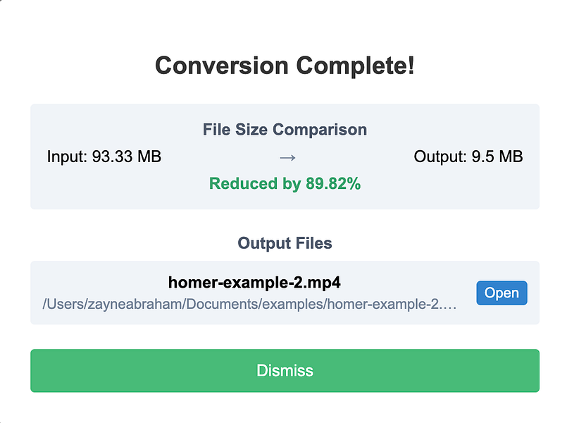Select the Input: 93.33 MB text
Image resolution: width=567 pixels, height=423 pixels.
point(104,157)
